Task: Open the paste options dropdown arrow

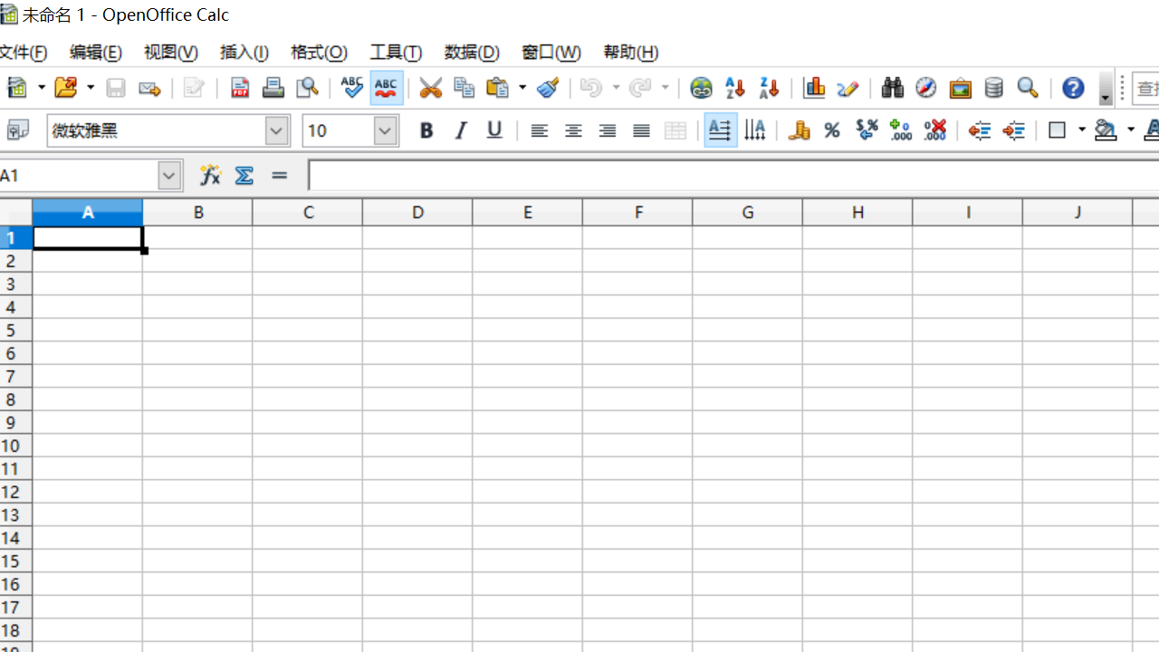Action: click(522, 88)
